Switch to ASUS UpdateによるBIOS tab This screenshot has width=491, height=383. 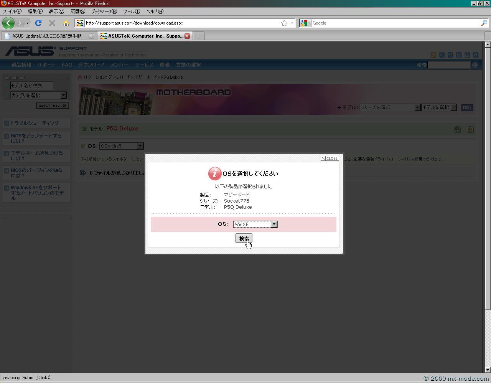point(46,36)
